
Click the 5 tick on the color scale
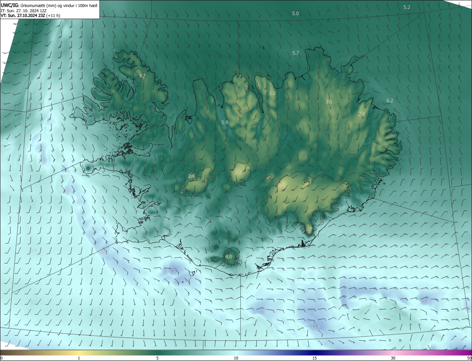pyautogui.click(x=157, y=358)
